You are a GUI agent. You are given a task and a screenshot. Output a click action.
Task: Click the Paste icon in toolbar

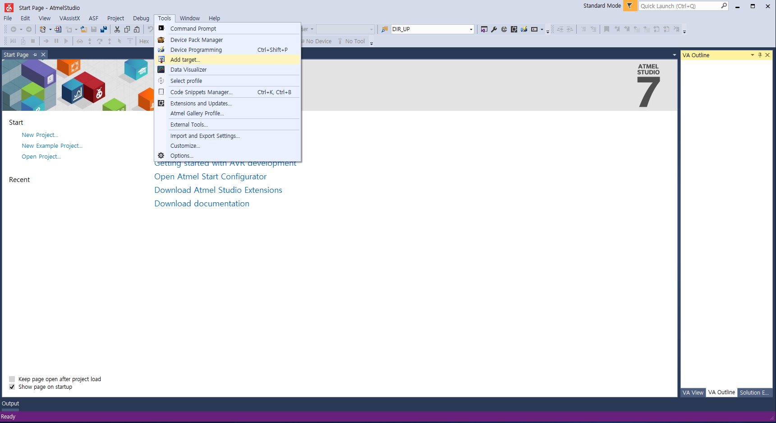tap(137, 29)
